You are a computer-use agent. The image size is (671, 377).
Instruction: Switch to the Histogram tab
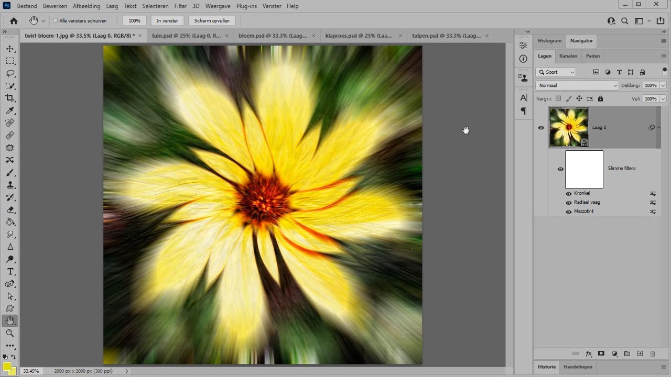point(549,41)
